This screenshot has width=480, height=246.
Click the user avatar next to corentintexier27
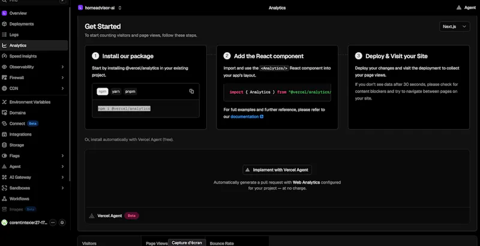(4, 223)
